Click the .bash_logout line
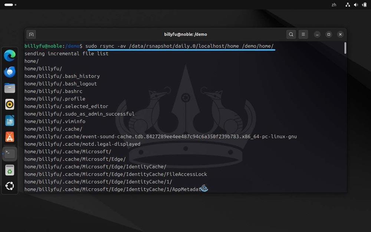Image resolution: width=371 pixels, height=232 pixels. (60, 84)
